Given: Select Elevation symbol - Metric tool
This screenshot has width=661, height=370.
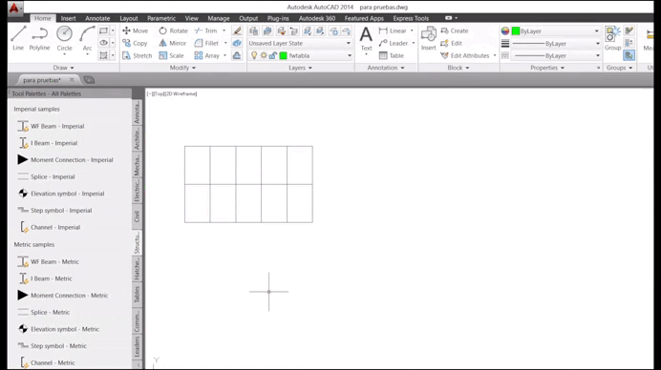Looking at the screenshot, I should point(58,329).
